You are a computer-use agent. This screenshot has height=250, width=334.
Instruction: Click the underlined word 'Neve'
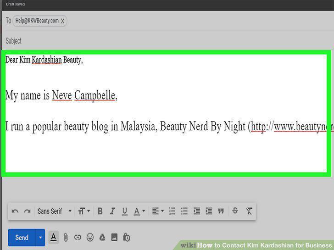coord(62,95)
